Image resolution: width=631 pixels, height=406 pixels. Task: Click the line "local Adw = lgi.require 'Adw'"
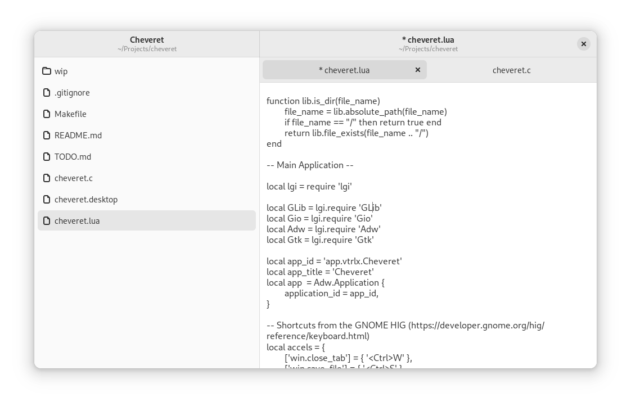pos(323,229)
